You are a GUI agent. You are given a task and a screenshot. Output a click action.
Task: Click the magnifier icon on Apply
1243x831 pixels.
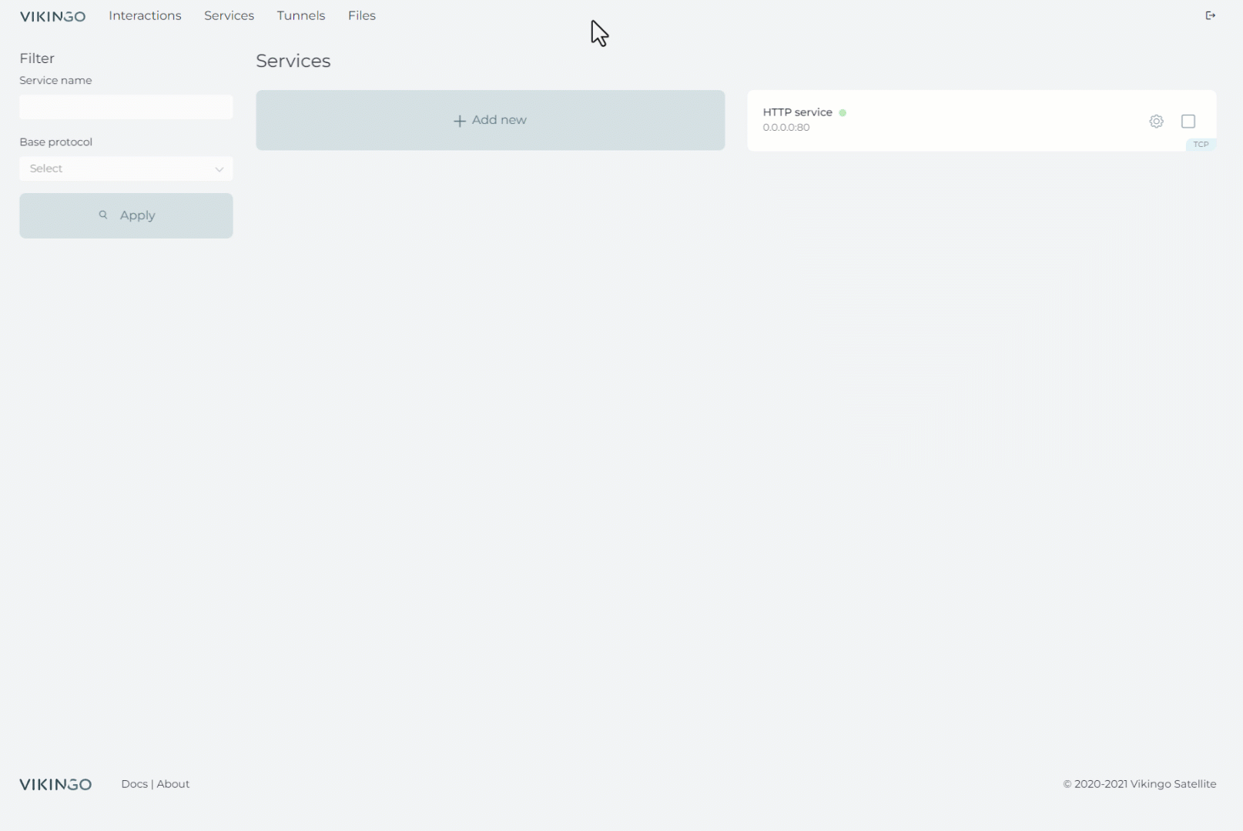[x=103, y=215]
